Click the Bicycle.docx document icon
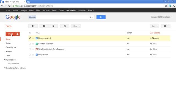The width and height of the screenshot is (176, 99). pyautogui.click(x=37, y=55)
